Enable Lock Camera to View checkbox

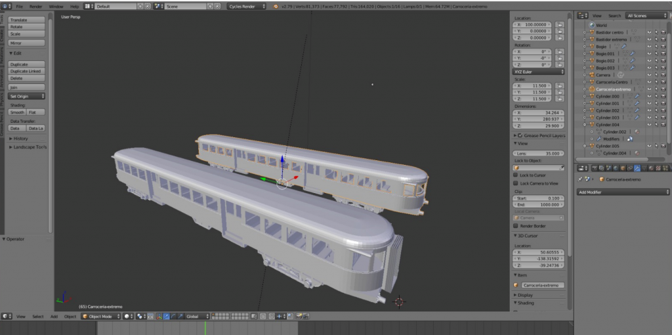coord(516,183)
